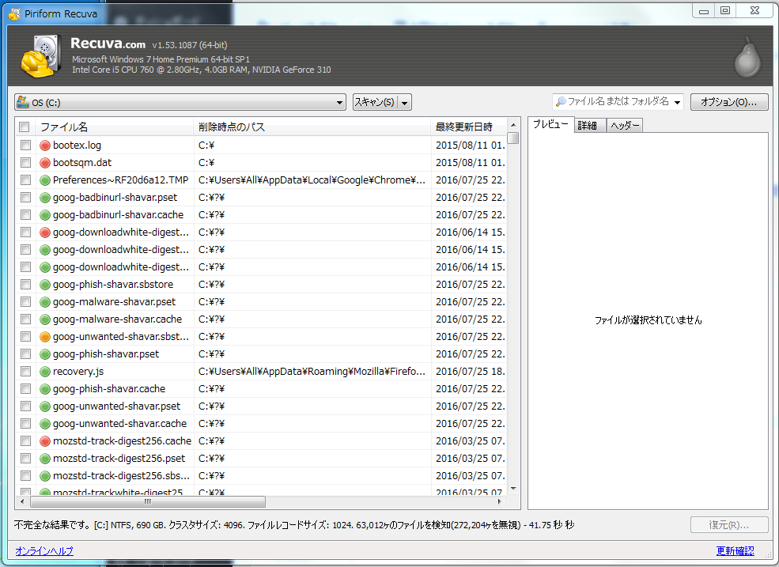Click the Recuva title bar application icon
This screenshot has width=779, height=567.
[14, 14]
